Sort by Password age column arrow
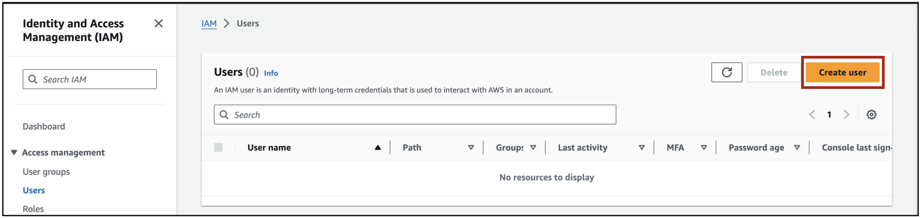921x218 pixels. (x=797, y=148)
